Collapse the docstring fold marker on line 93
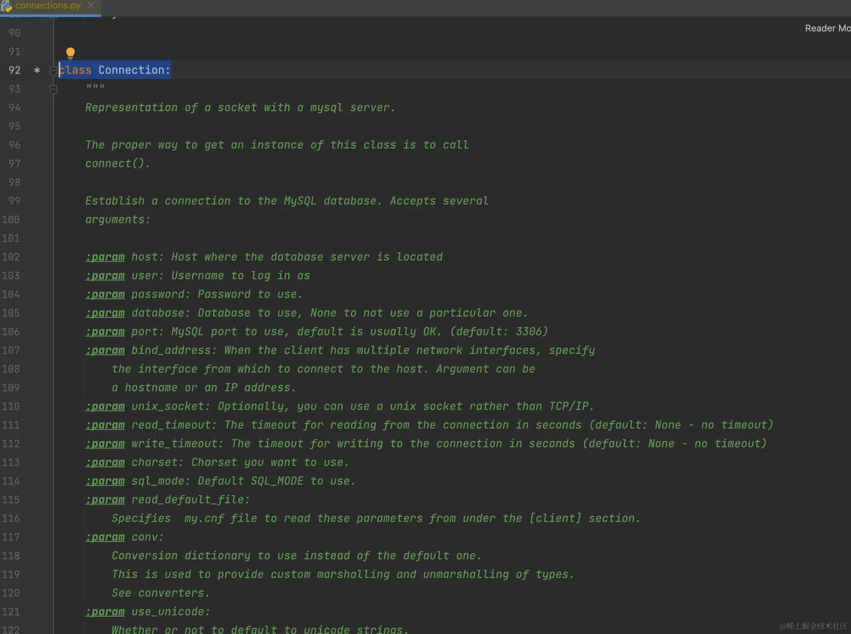Viewport: 851px width, 634px height. [53, 90]
